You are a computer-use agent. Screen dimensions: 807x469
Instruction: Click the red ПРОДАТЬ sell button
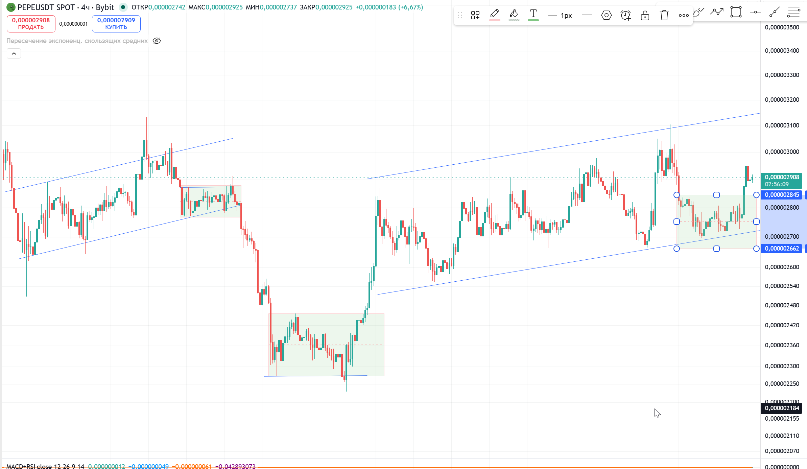click(31, 24)
